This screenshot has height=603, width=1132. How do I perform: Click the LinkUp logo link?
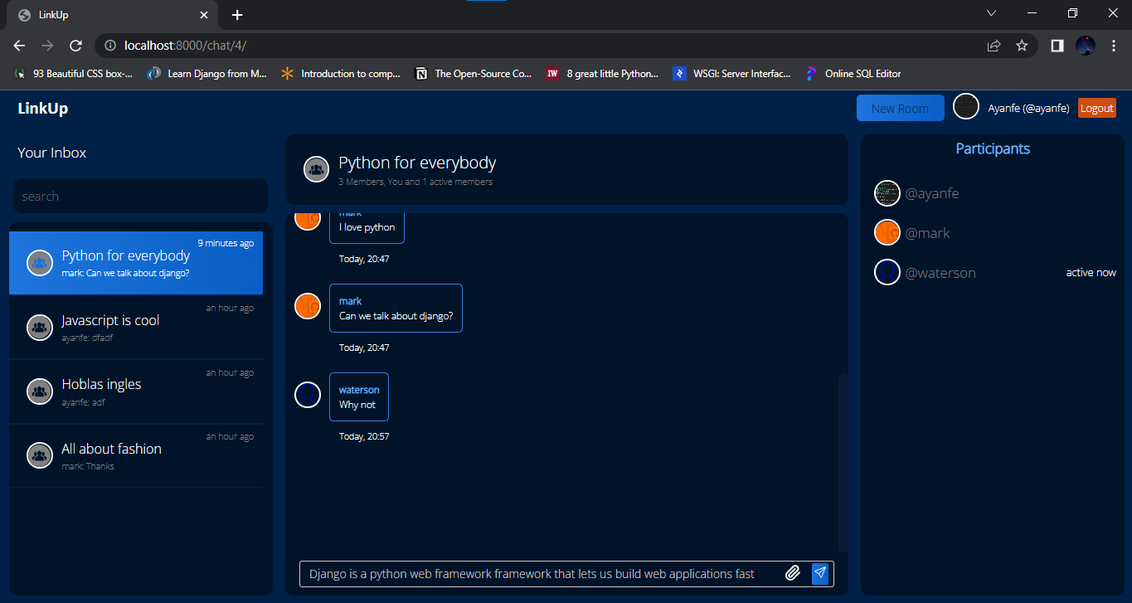[43, 109]
